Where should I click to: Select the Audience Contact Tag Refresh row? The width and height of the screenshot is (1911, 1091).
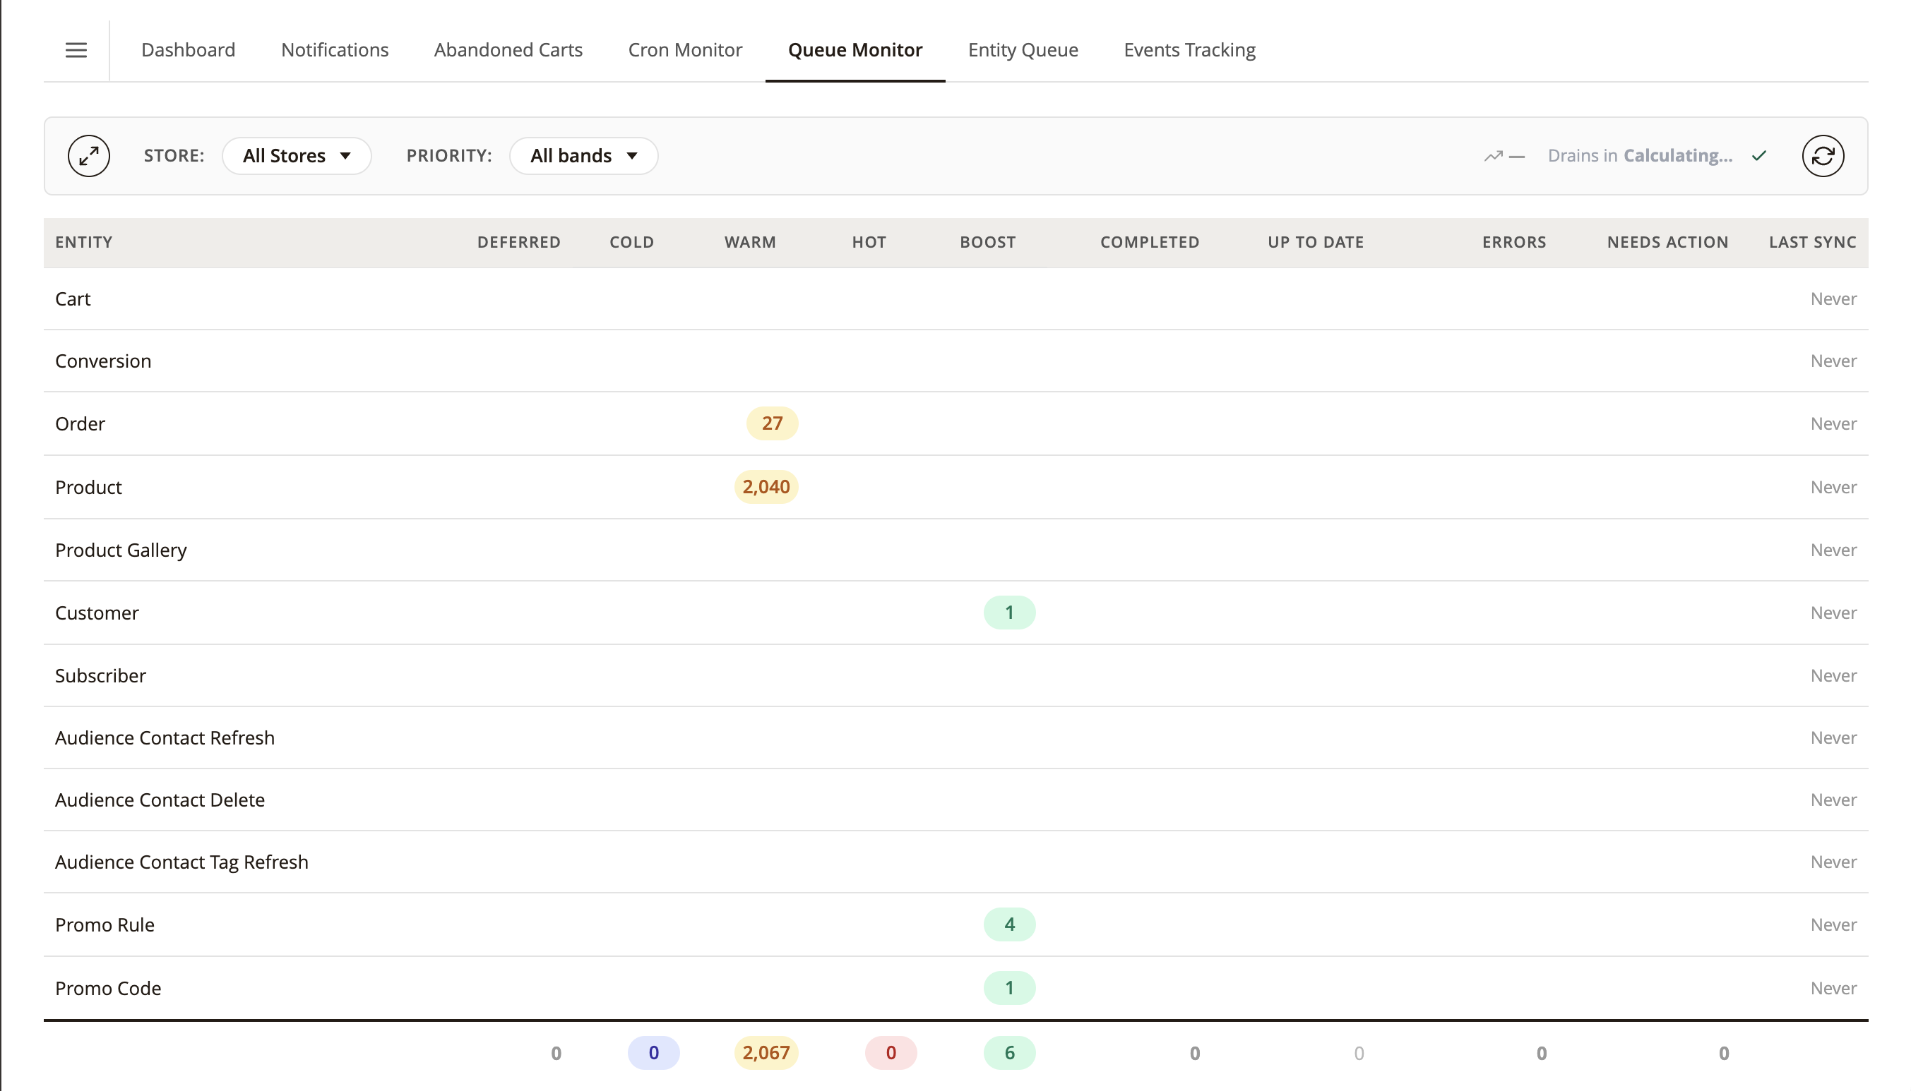point(955,862)
